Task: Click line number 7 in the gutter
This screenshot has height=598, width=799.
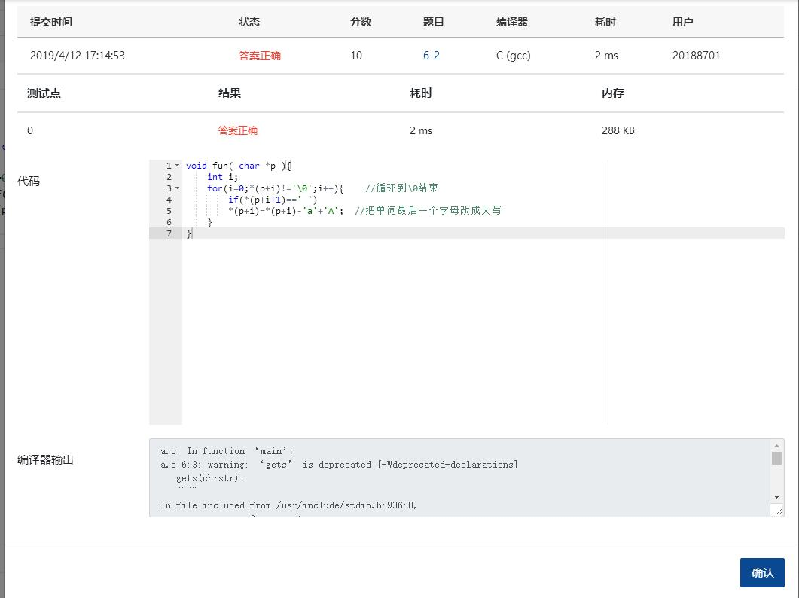Action: click(169, 233)
